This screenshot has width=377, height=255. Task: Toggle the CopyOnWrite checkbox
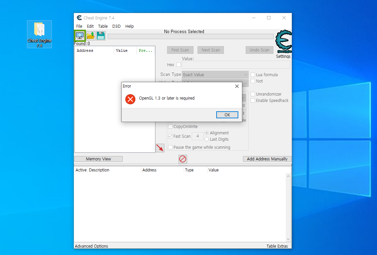point(170,126)
